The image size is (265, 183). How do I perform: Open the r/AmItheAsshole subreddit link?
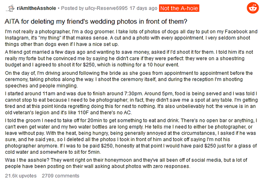[x=36, y=8]
